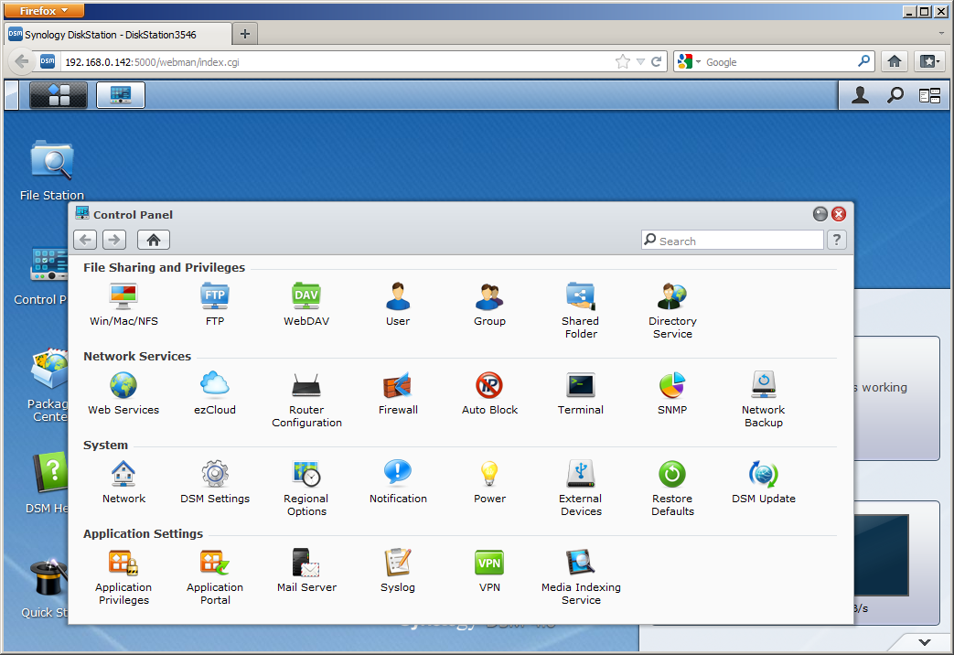
Task: Open Shared Folder settings
Action: [581, 310]
